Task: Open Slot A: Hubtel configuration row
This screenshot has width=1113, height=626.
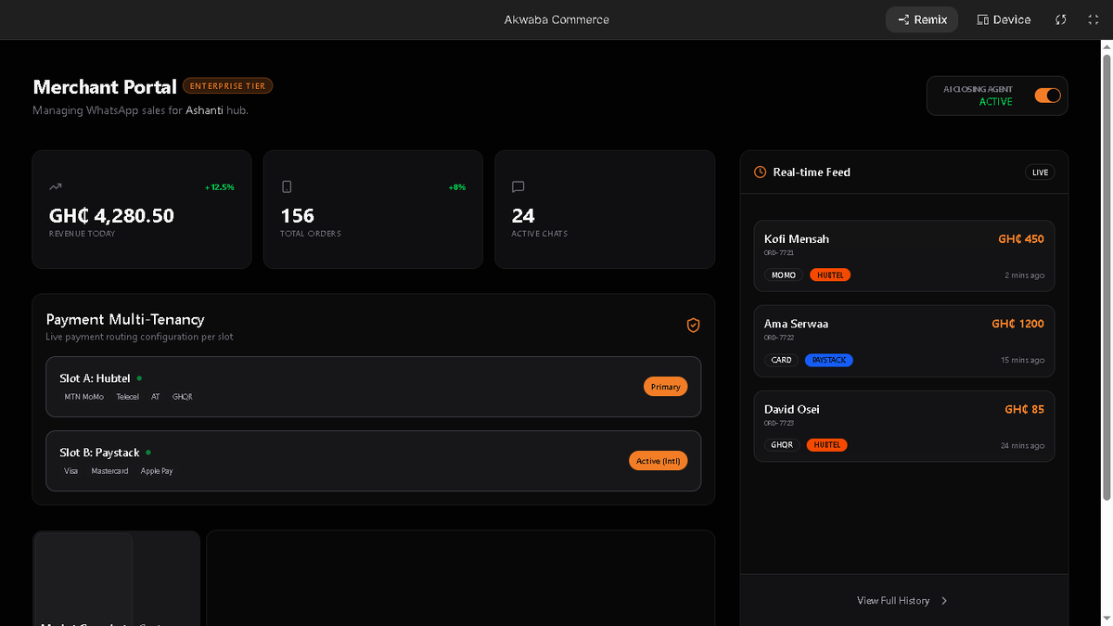Action: tap(373, 387)
